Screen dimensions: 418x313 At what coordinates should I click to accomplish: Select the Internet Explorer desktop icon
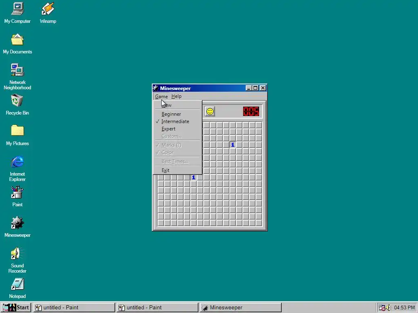pyautogui.click(x=17, y=169)
